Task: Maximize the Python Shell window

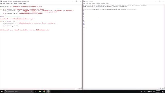Action: [x=159, y=1]
